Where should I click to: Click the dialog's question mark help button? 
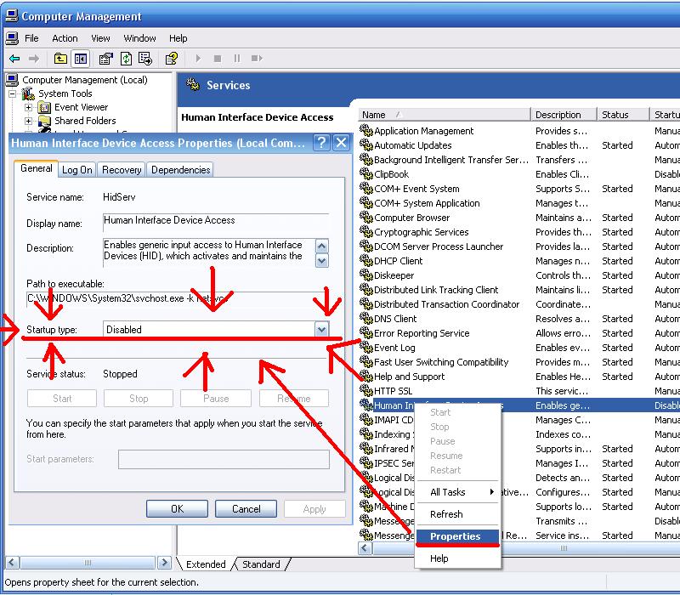321,143
